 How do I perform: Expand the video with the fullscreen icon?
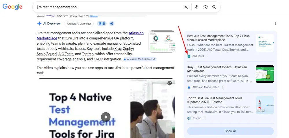point(170,83)
